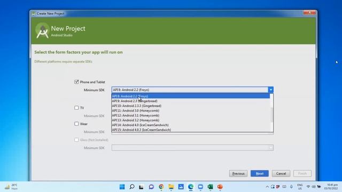This screenshot has height=192, width=342.
Task: Click the Create New Project title bar icon
Action: 34,13
